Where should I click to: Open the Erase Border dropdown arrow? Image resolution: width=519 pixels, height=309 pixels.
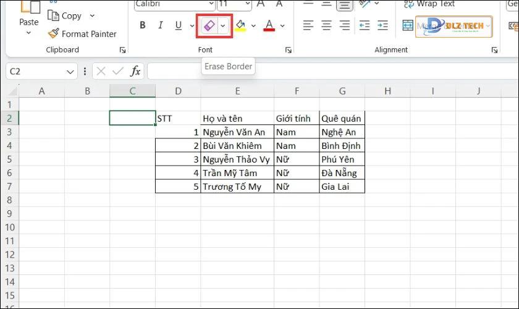[x=223, y=25]
